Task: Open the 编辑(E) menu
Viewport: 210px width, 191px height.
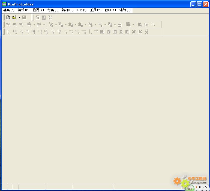Action: (23, 10)
